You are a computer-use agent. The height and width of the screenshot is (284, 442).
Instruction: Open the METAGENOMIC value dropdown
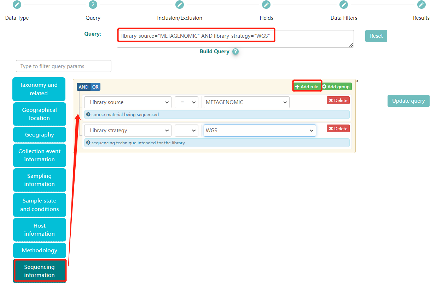246,102
